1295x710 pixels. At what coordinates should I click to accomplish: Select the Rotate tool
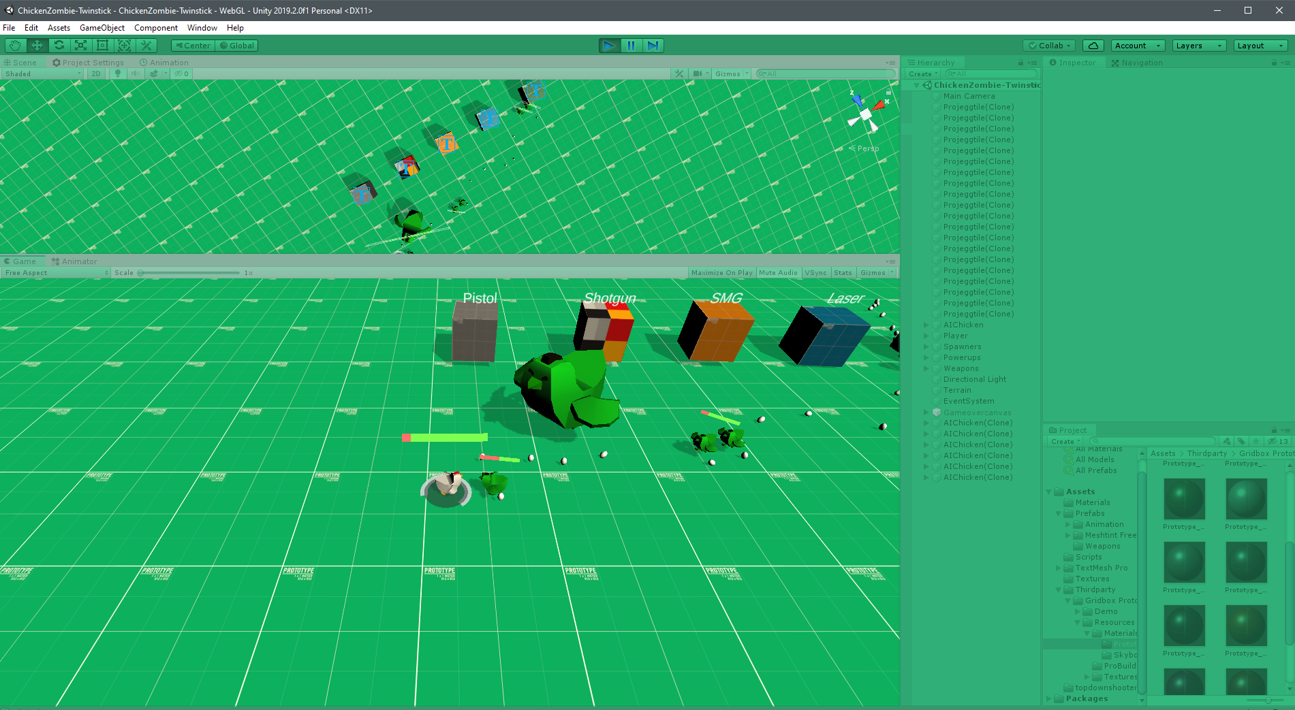[59, 46]
